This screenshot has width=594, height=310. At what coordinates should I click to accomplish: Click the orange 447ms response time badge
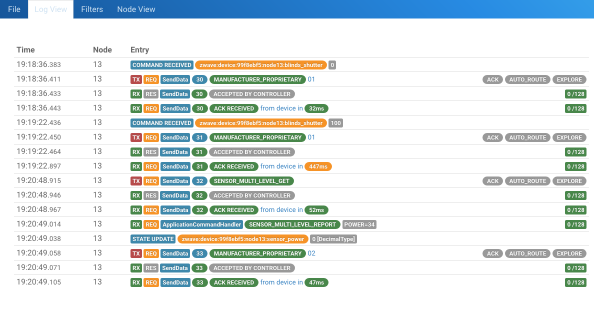tap(318, 166)
